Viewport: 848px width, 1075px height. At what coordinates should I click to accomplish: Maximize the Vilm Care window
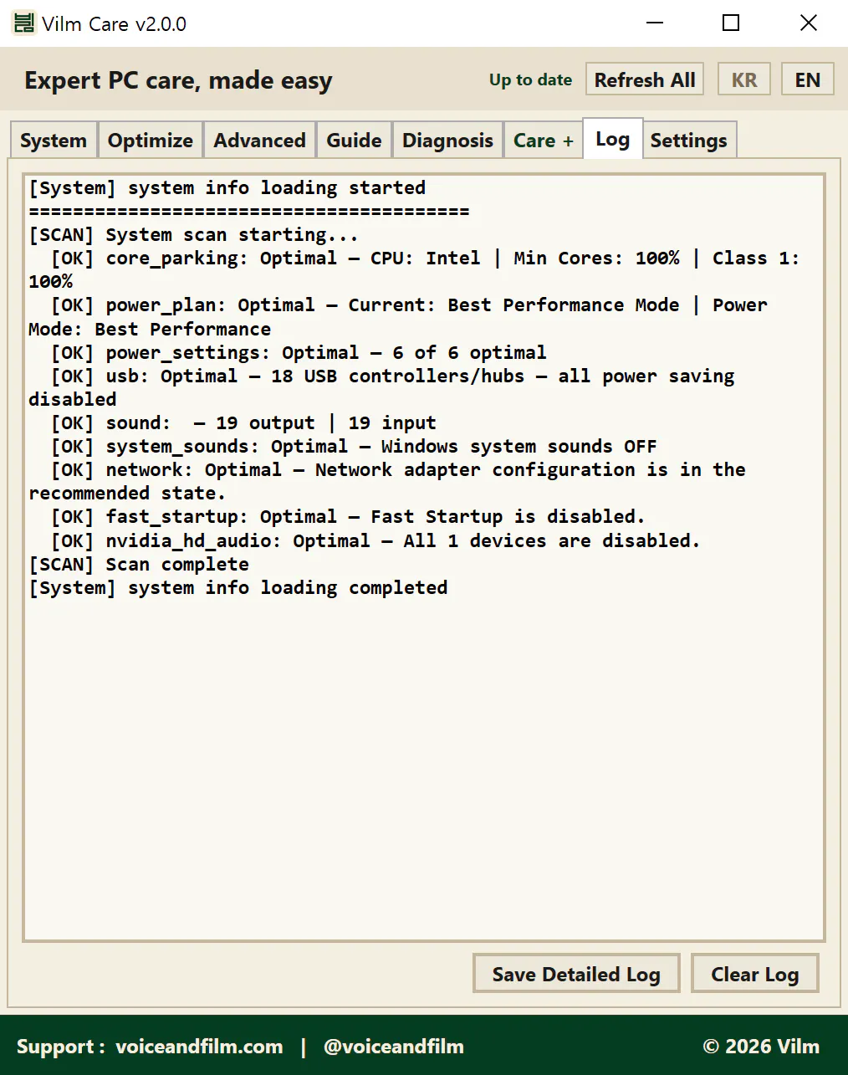tap(731, 23)
